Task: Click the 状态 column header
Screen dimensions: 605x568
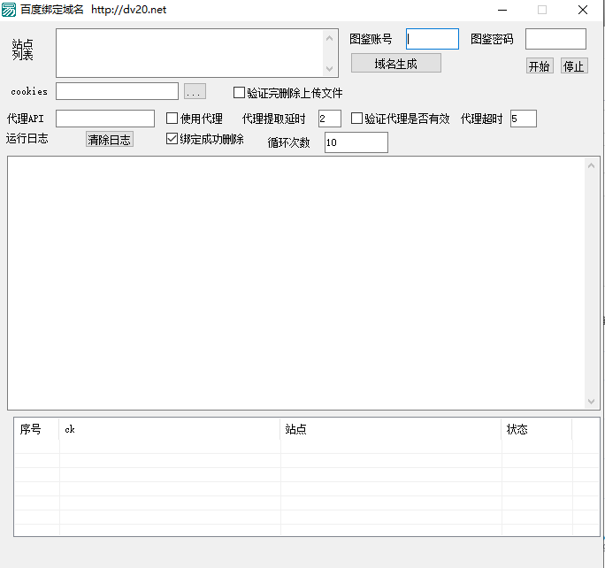Action: point(537,429)
